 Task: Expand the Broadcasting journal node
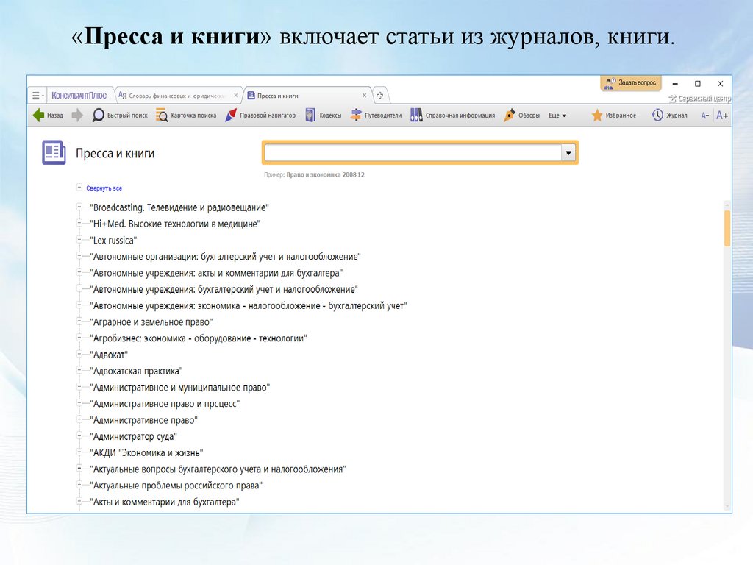[x=79, y=207]
